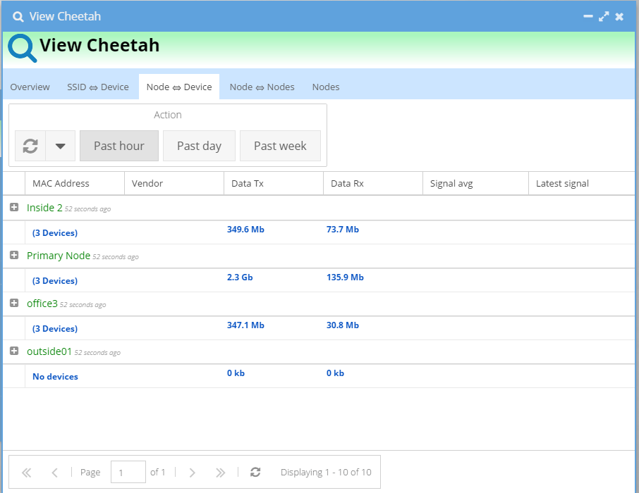The width and height of the screenshot is (639, 493).
Task: Expand the outside01 node group
Action: tap(14, 351)
